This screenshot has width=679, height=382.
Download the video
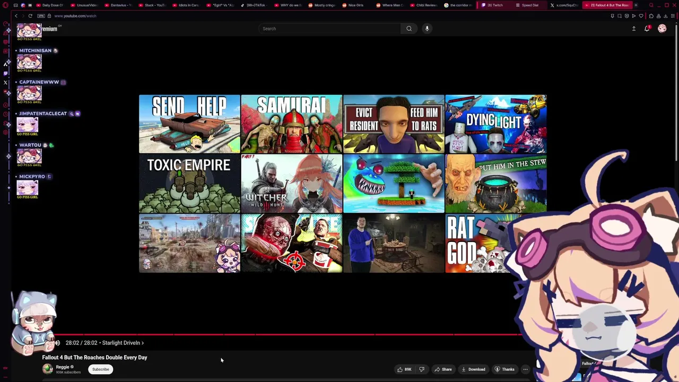(x=473, y=369)
